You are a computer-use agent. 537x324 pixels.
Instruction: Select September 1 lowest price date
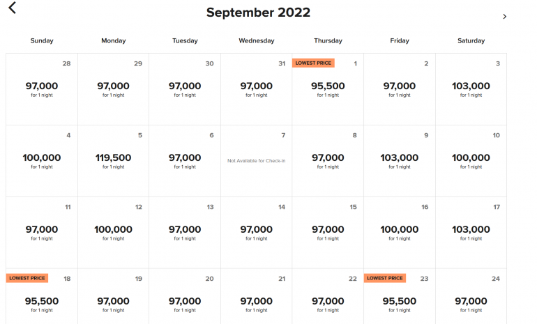[328, 89]
